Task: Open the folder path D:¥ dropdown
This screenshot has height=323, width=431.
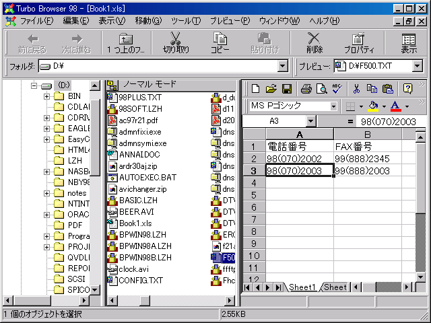Action: [282, 66]
